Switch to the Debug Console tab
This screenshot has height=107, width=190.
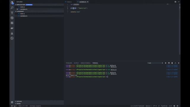point(85,63)
